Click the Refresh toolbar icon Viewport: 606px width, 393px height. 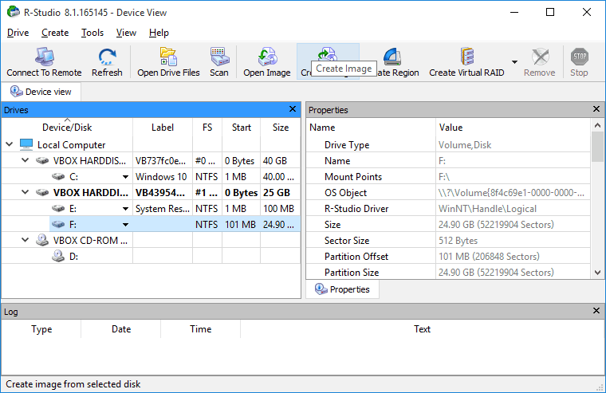[107, 57]
